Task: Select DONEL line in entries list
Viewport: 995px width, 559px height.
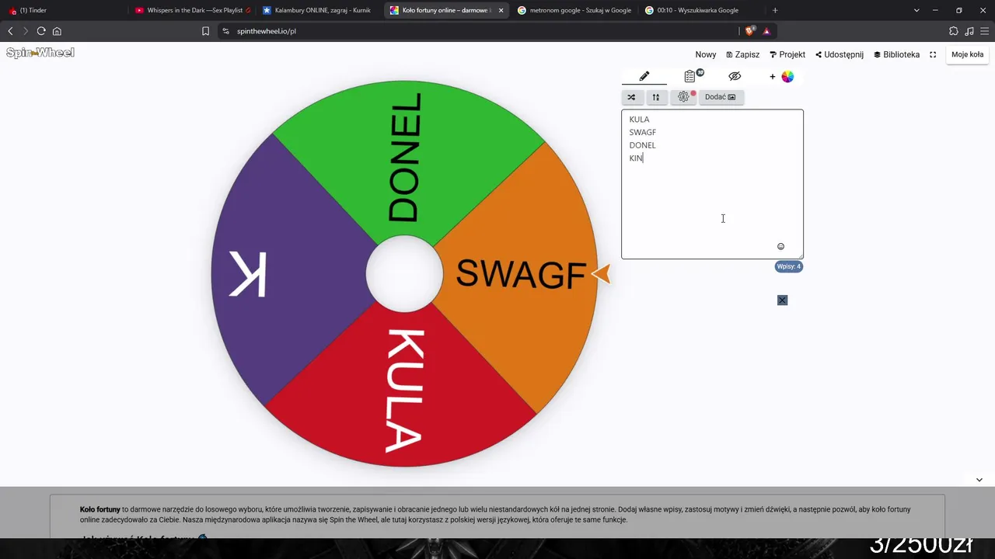Action: tap(643, 145)
